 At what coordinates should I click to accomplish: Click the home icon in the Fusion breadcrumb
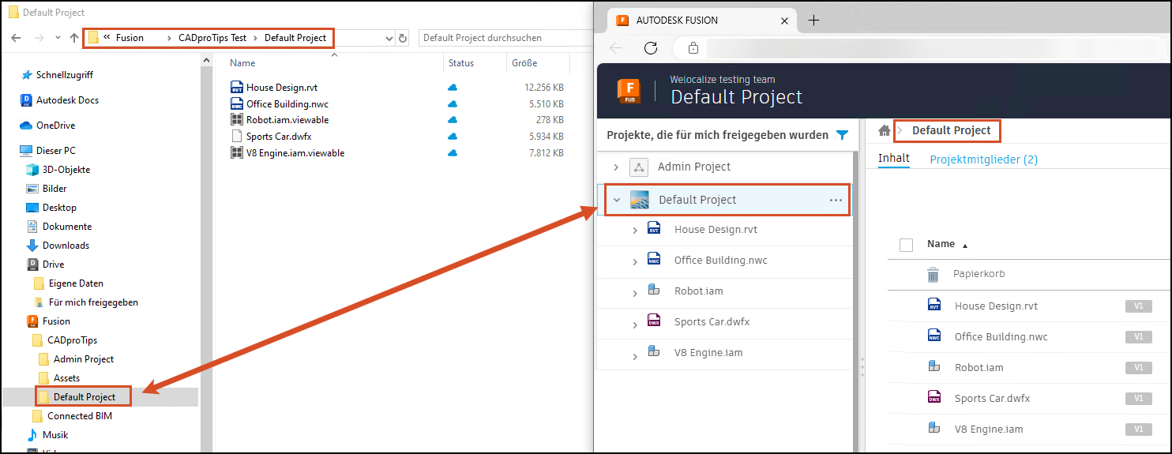tap(884, 130)
